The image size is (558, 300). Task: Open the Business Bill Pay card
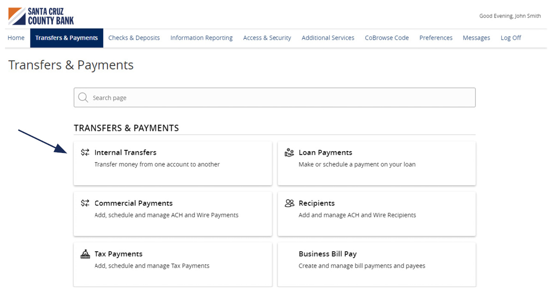(x=376, y=264)
